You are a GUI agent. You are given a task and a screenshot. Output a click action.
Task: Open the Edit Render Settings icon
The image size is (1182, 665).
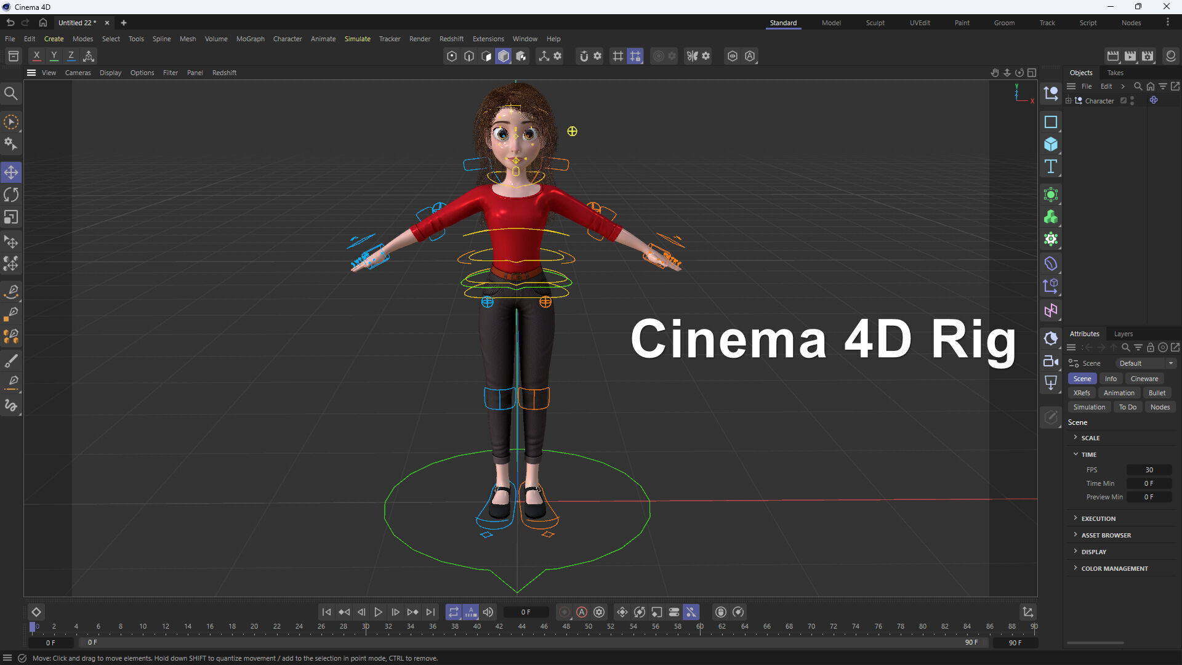(1148, 56)
